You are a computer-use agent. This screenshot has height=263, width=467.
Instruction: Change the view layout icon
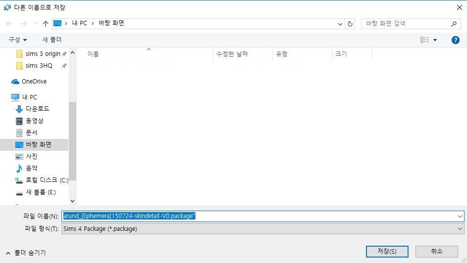coord(424,40)
